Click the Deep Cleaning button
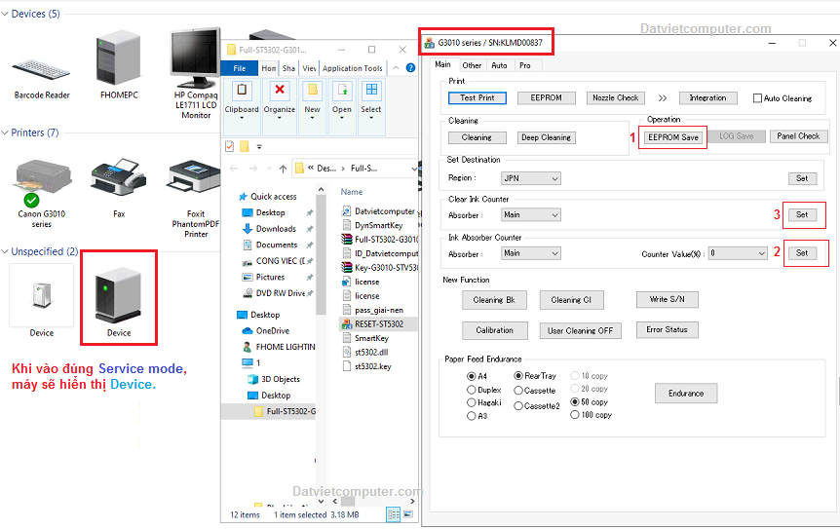This screenshot has width=840, height=529. [x=547, y=137]
